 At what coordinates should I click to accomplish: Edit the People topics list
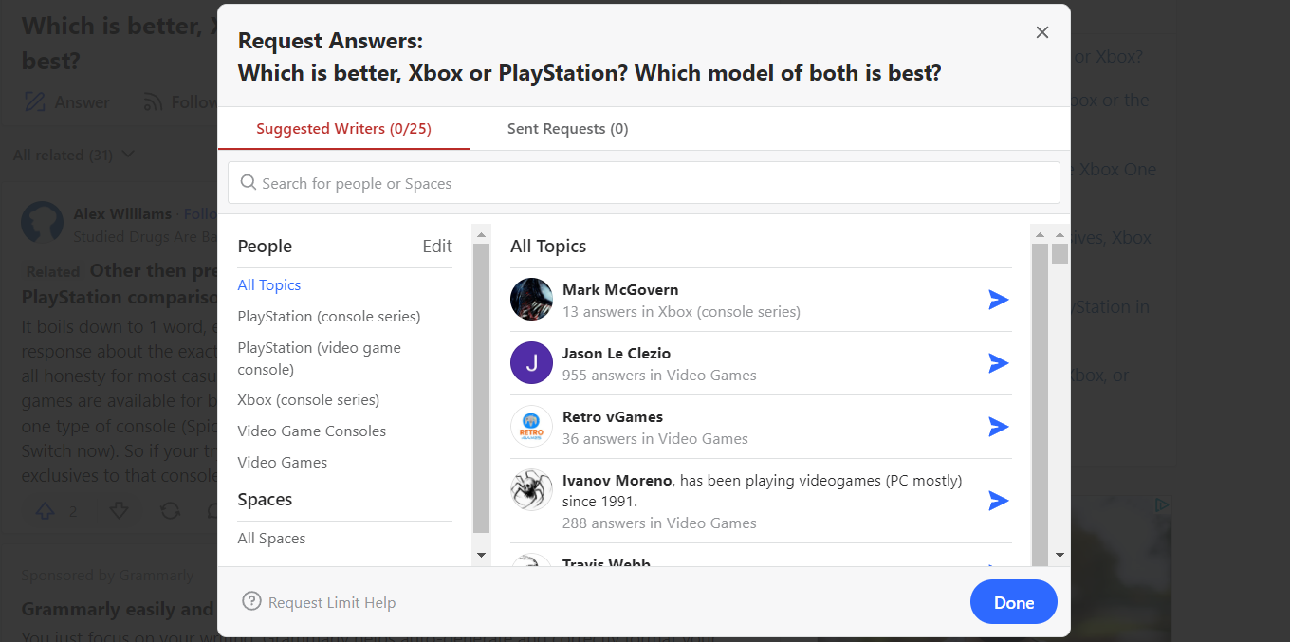(437, 247)
